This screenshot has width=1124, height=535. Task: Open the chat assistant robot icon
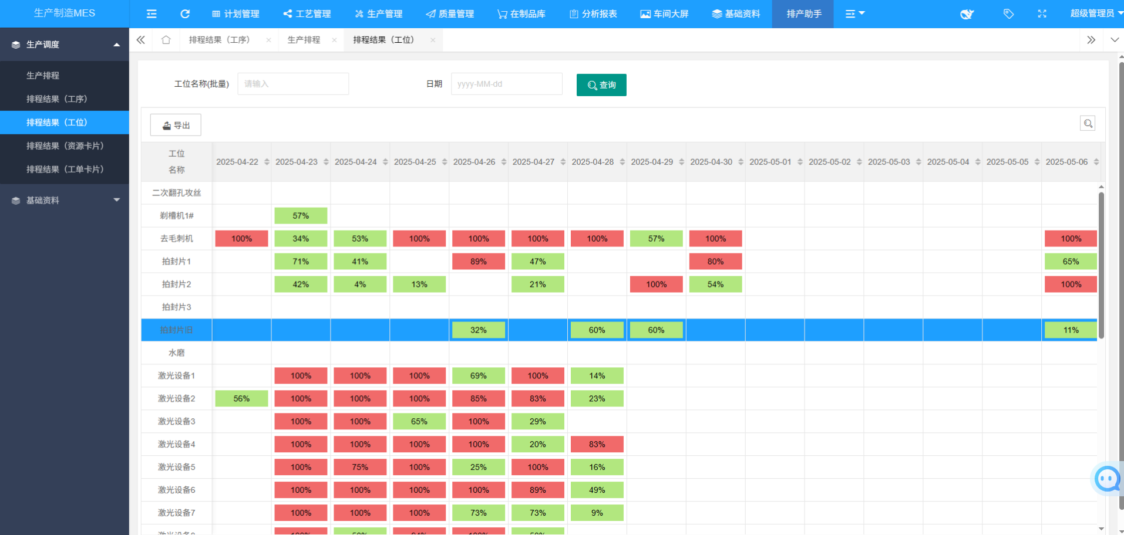pos(1108,479)
